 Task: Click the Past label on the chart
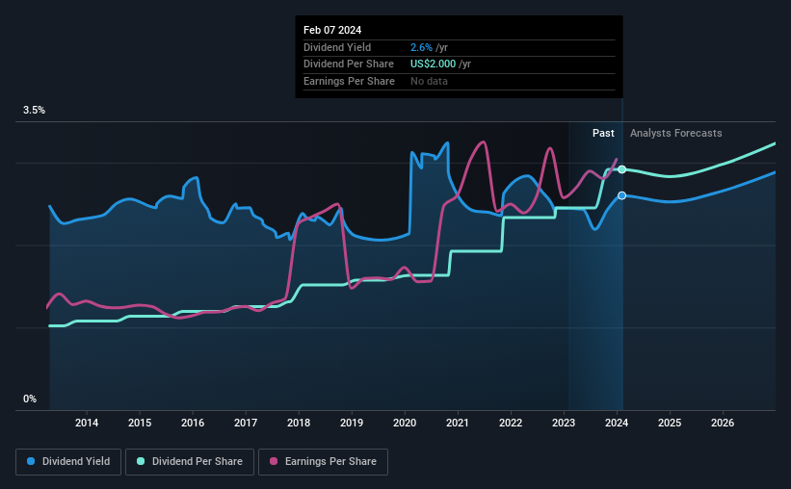pyautogui.click(x=603, y=133)
